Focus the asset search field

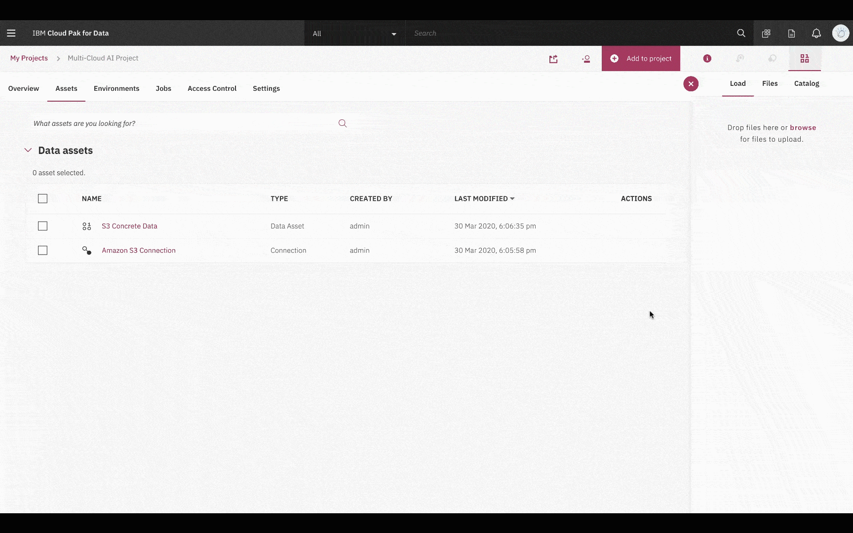[183, 123]
